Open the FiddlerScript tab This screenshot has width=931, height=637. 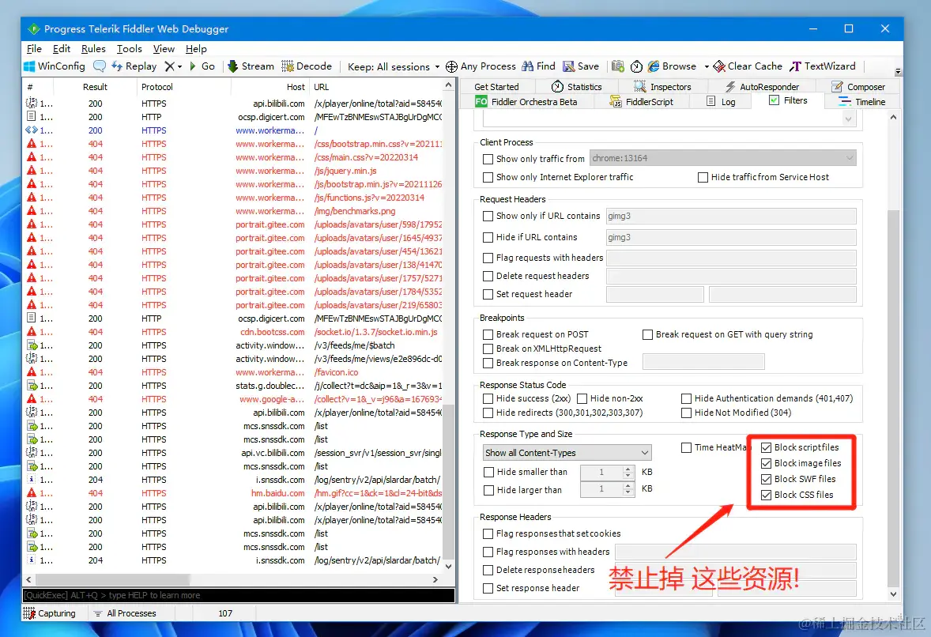641,101
